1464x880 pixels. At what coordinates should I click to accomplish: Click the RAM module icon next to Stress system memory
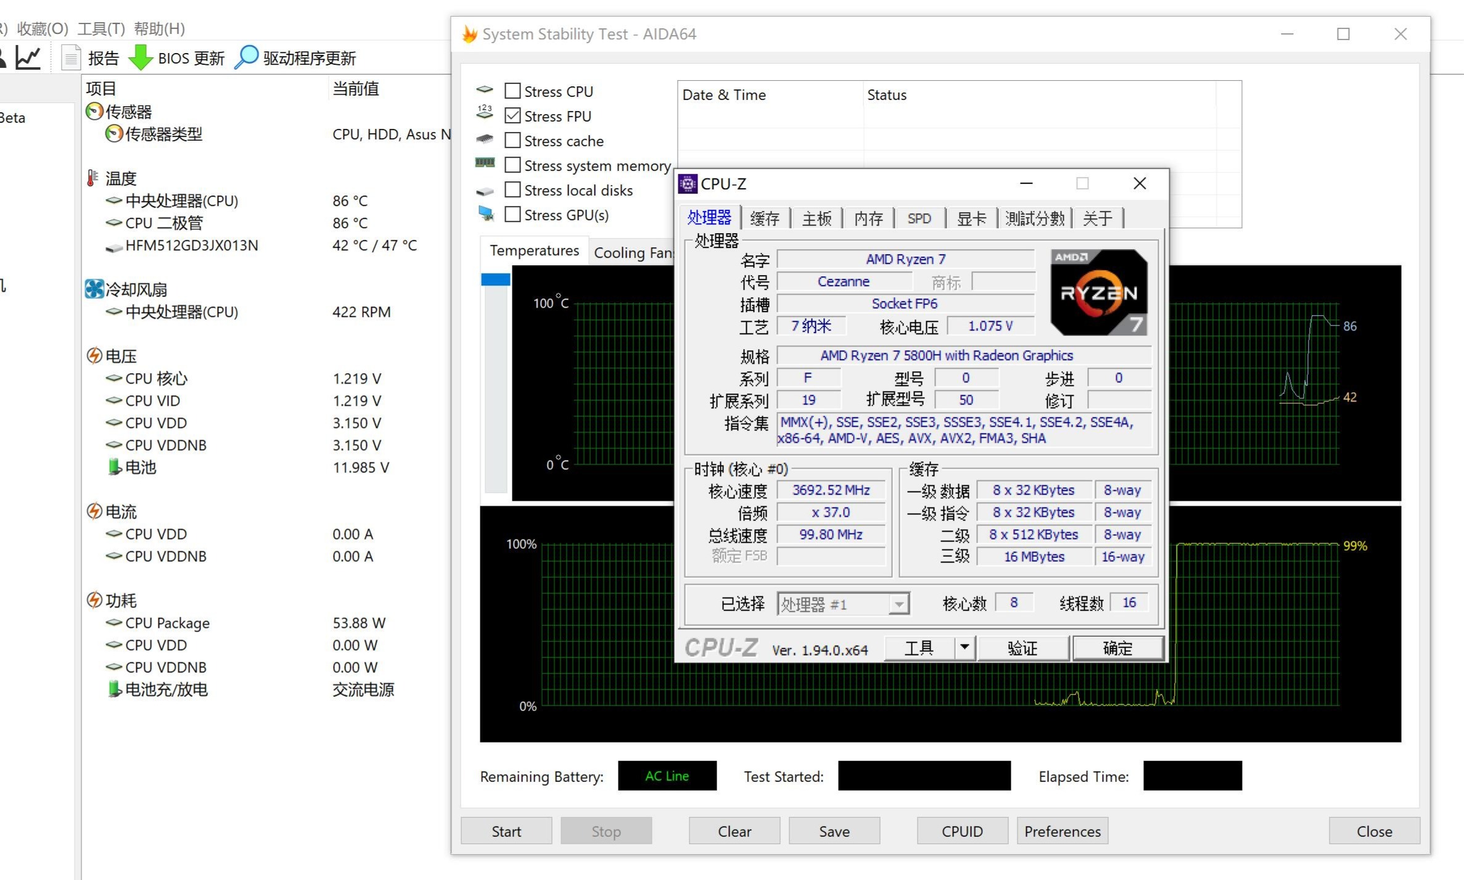[485, 163]
